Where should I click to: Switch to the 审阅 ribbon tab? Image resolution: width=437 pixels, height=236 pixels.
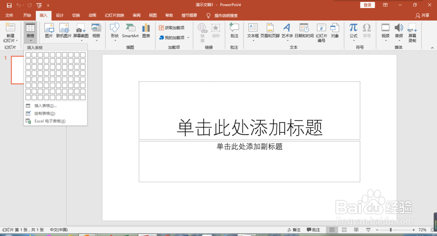click(x=136, y=15)
